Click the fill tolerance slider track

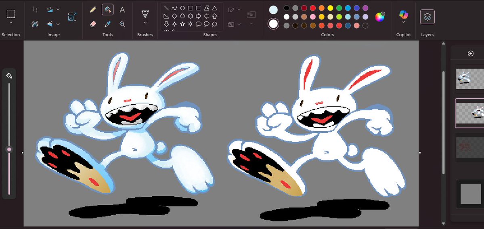pos(9,139)
